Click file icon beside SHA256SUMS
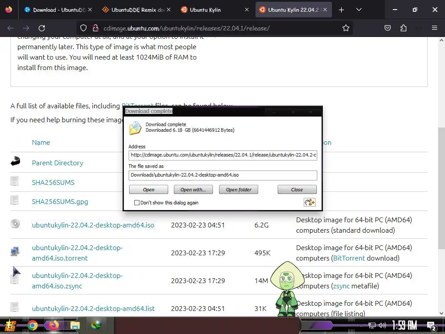 tap(14, 180)
